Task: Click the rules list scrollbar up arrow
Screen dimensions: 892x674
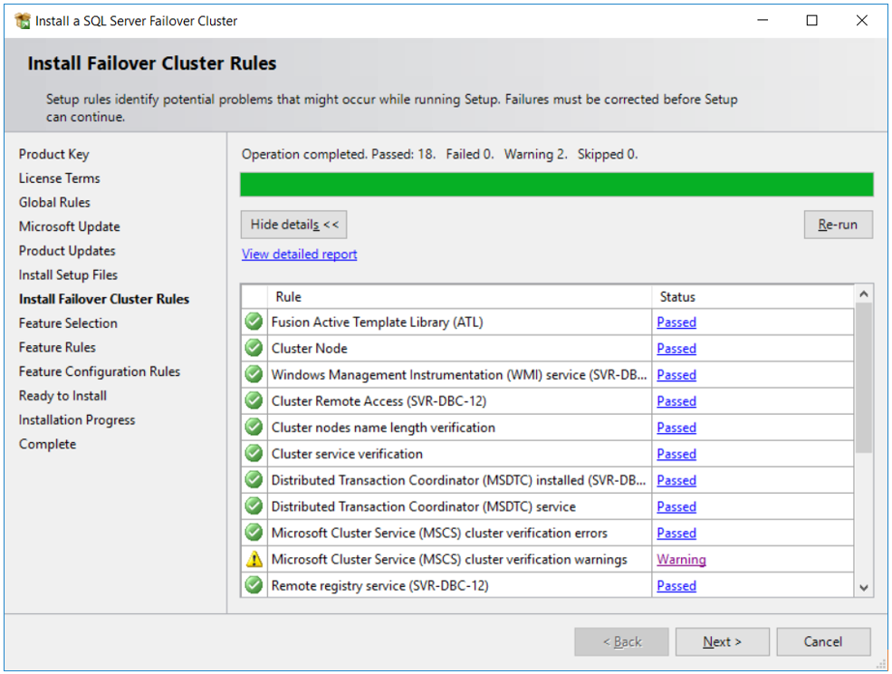Action: pyautogui.click(x=864, y=294)
